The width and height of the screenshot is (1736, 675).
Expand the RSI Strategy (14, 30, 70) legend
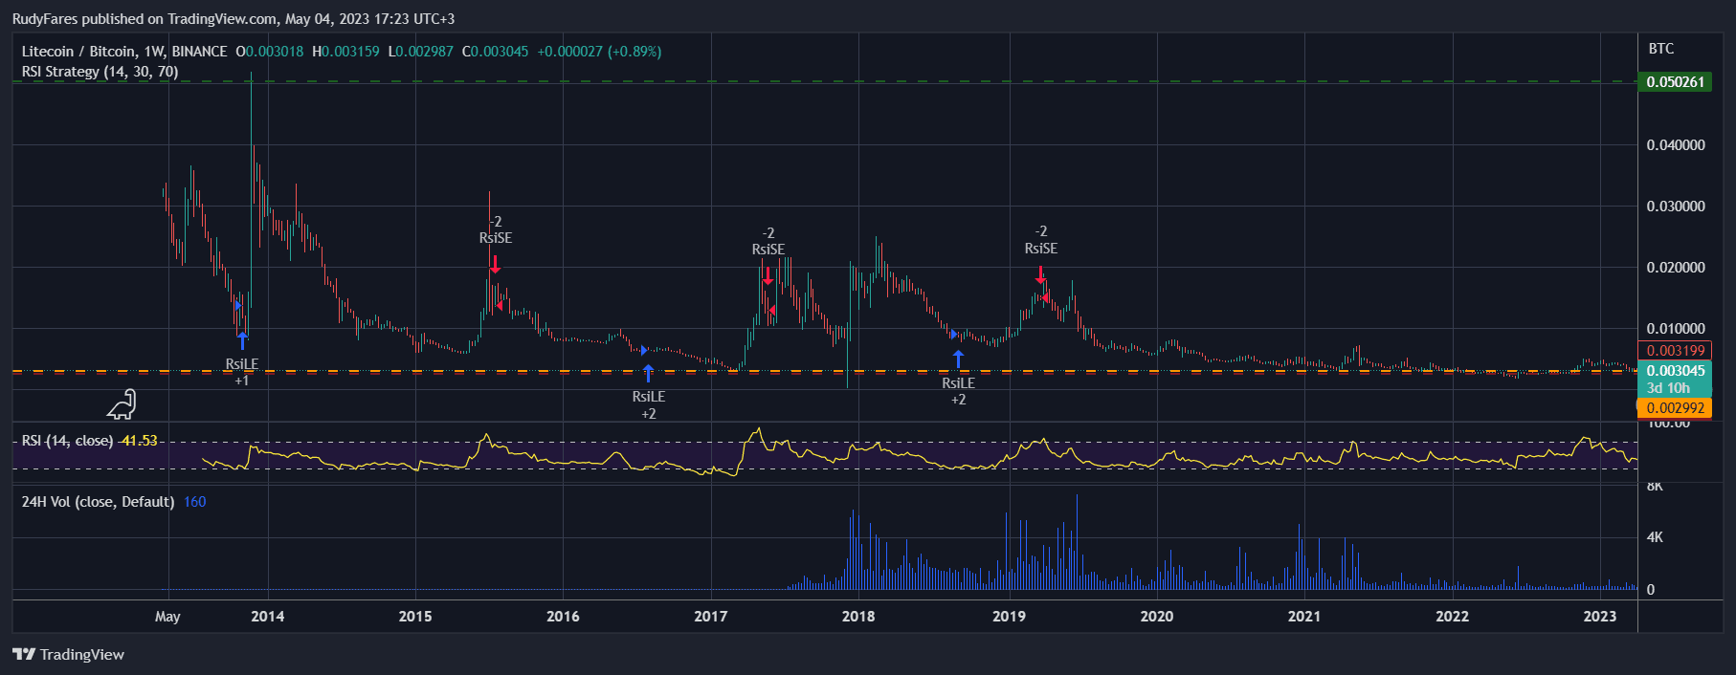(x=100, y=72)
